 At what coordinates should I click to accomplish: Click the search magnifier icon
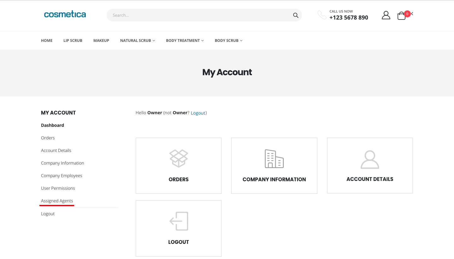295,15
